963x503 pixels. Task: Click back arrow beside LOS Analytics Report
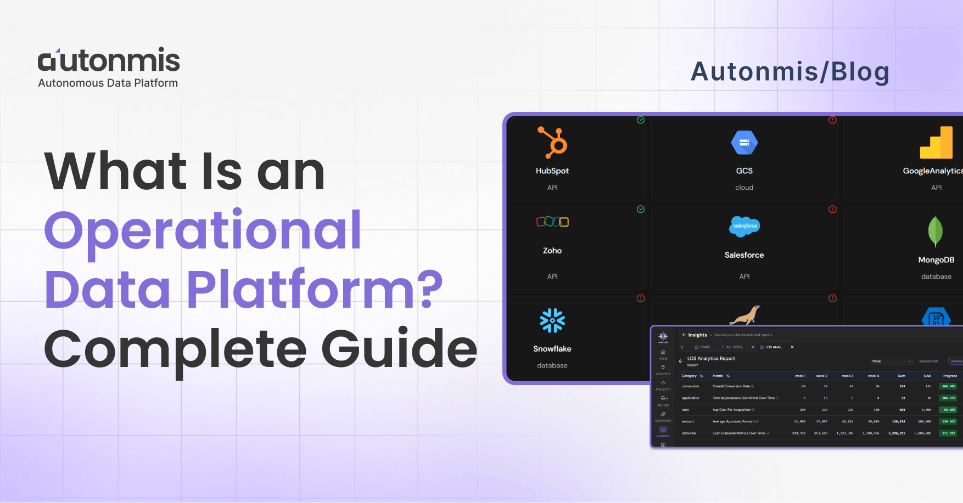click(x=681, y=361)
